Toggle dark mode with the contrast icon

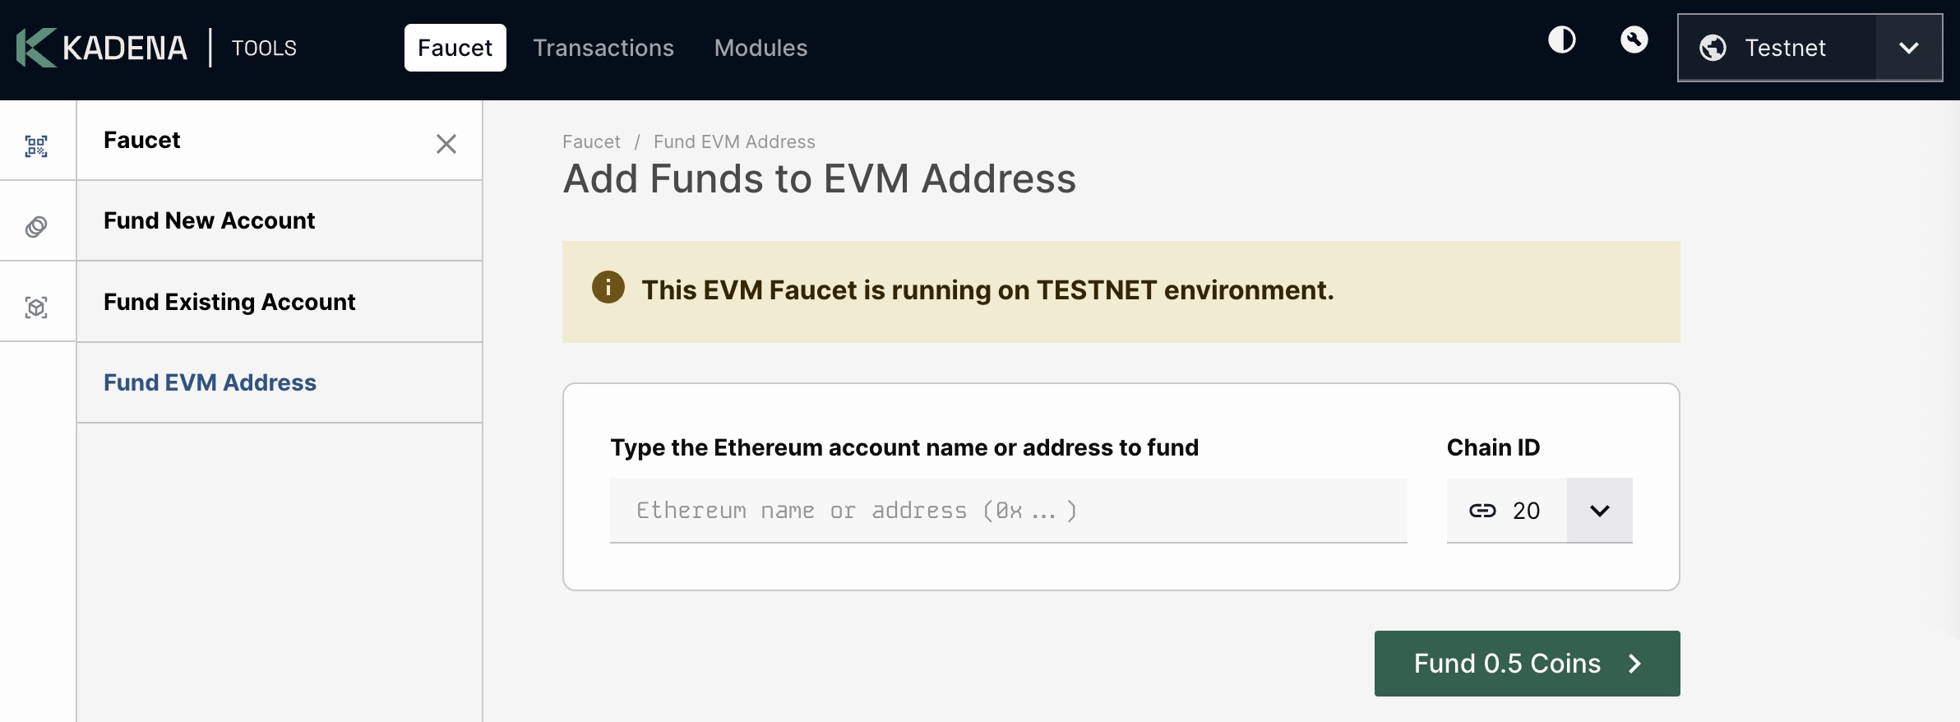click(1561, 39)
